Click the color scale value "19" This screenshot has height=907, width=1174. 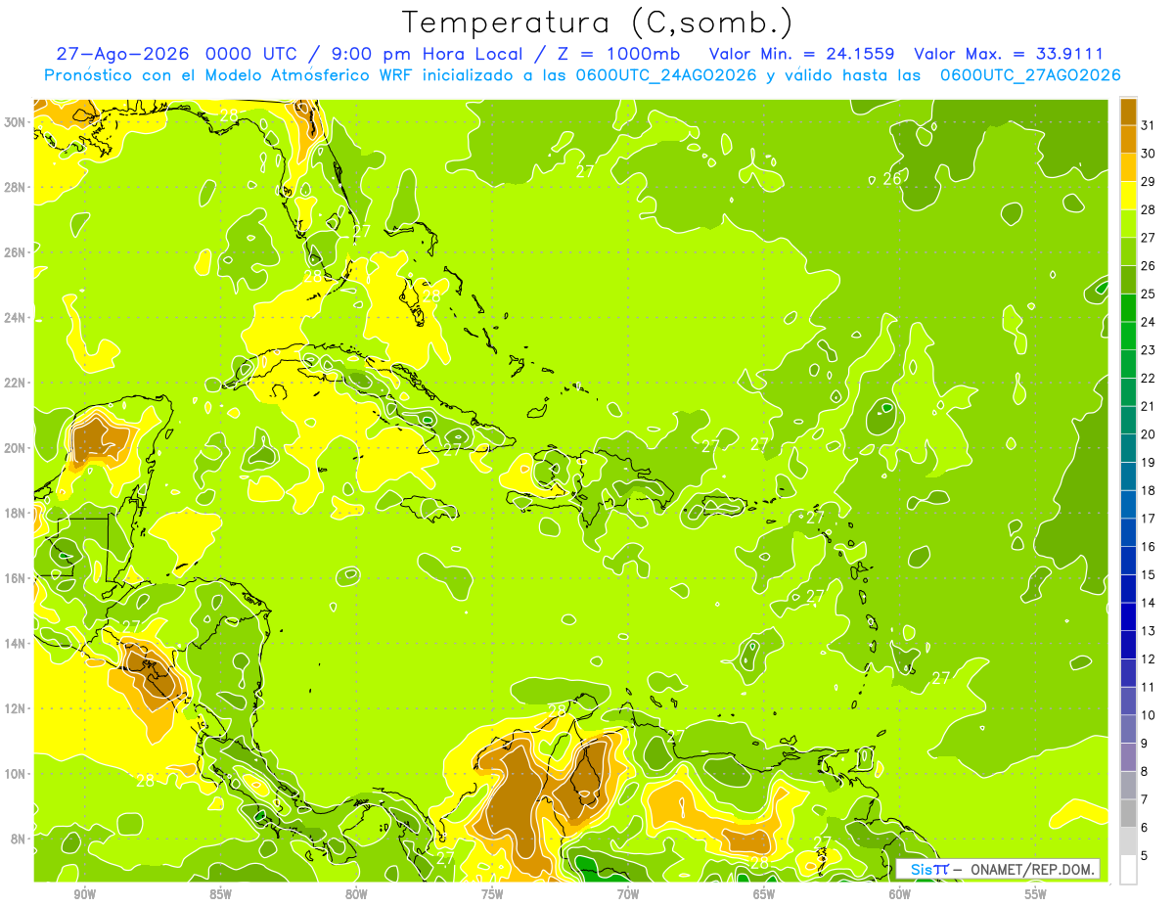[x=1149, y=463]
